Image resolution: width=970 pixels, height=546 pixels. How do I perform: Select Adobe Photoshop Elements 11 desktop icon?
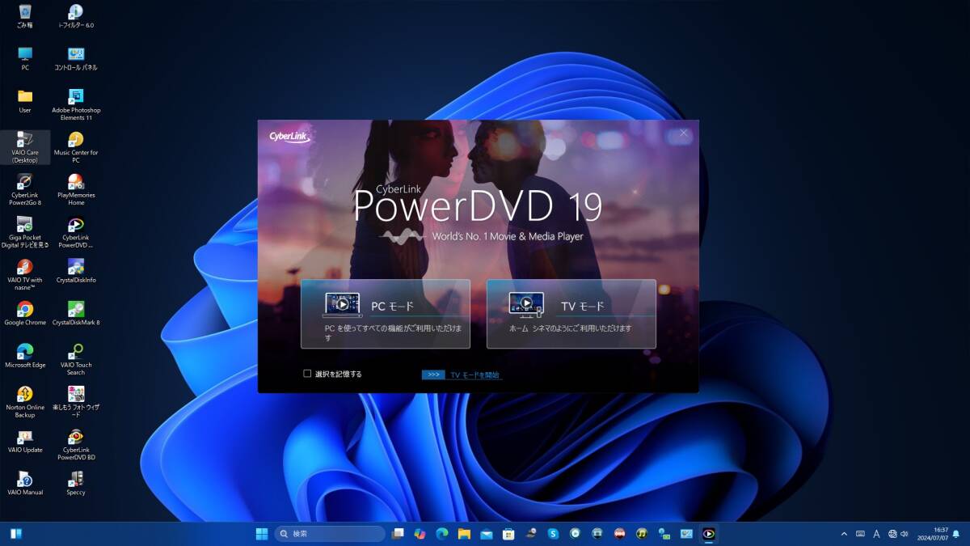tap(76, 104)
